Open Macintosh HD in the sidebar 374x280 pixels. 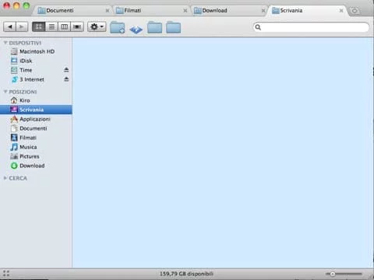pyautogui.click(x=37, y=51)
